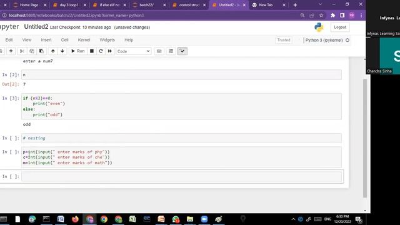Switch to the control struc tab

[189, 5]
